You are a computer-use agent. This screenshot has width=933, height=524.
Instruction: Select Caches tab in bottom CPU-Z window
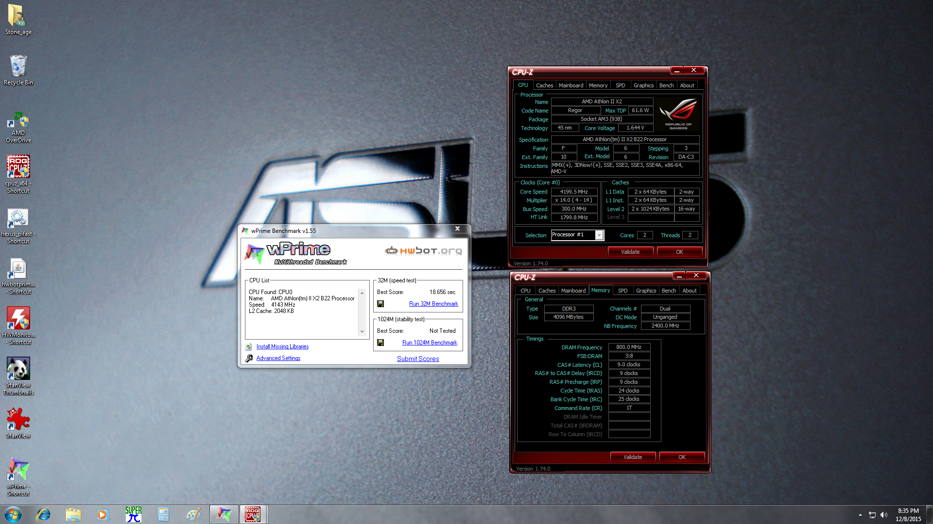click(x=547, y=291)
